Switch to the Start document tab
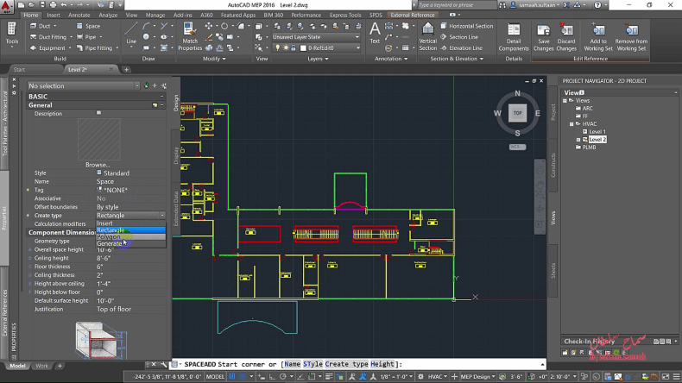682x383 pixels. (19, 70)
